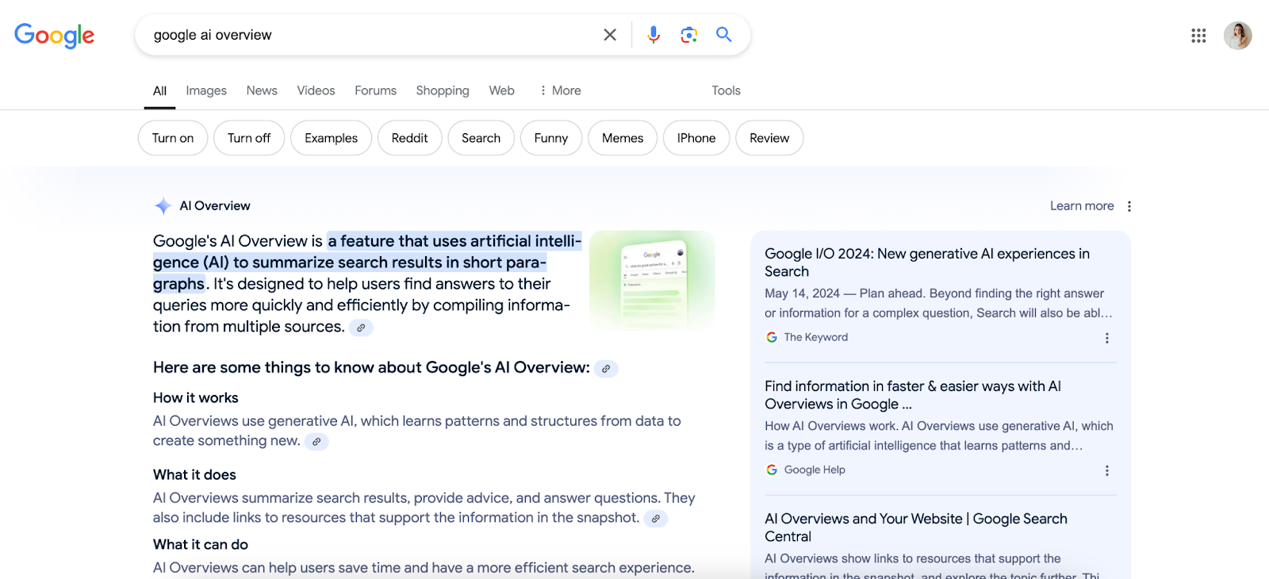Click the 'Learn more' link

pyautogui.click(x=1082, y=206)
